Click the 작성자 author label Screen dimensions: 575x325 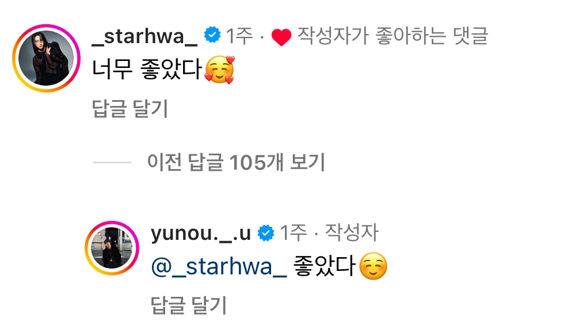pos(351,232)
